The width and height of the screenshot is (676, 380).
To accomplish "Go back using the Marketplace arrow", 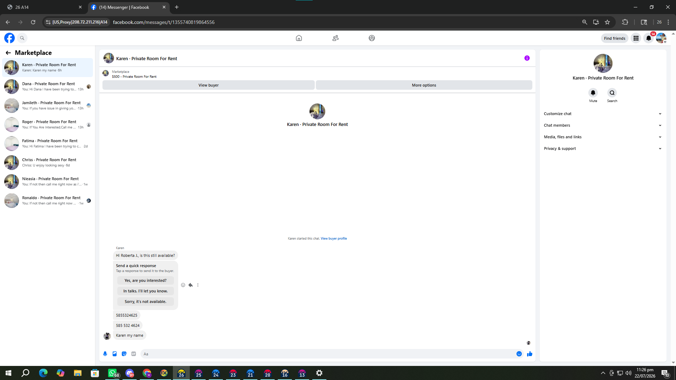I will point(8,53).
